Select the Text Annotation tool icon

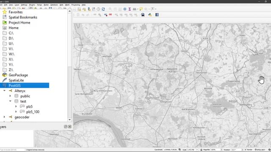click(x=152, y=9)
